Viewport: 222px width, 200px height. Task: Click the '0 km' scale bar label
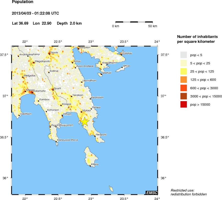point(116,26)
